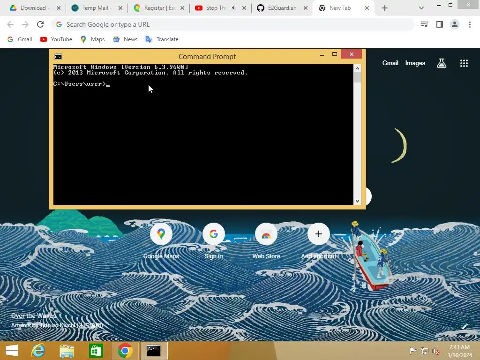
Task: Close the YouTube Stop Th tab
Action: 244,8
